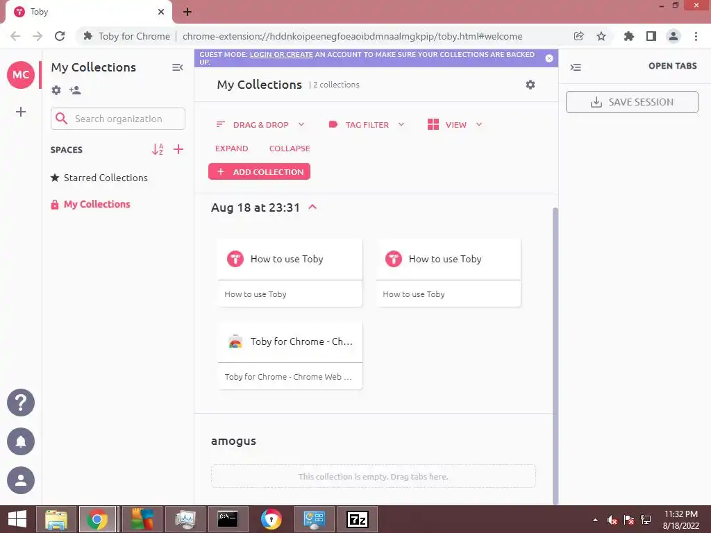The image size is (711, 533).
Task: Click the amogus collection title
Action: click(x=233, y=441)
